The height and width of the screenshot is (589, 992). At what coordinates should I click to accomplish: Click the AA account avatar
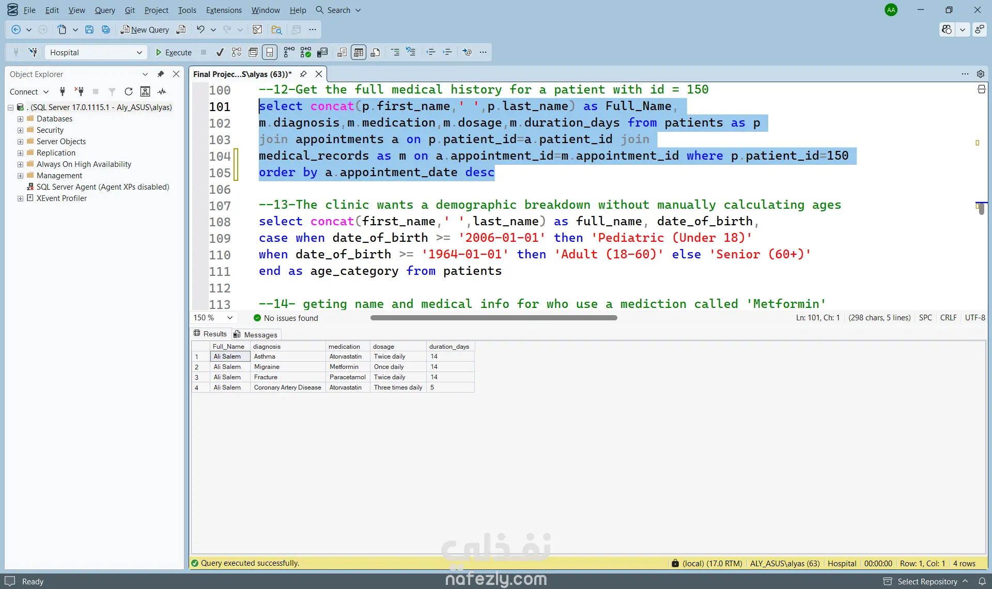(x=891, y=10)
